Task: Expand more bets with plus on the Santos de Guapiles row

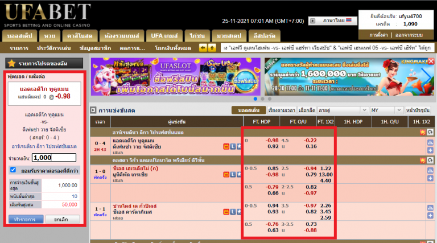Action: click(x=430, y=216)
